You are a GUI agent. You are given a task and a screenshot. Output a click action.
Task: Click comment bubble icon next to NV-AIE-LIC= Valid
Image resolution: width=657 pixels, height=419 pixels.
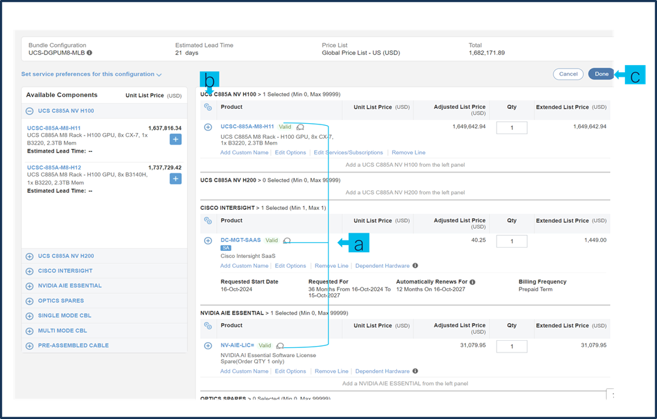(x=280, y=345)
